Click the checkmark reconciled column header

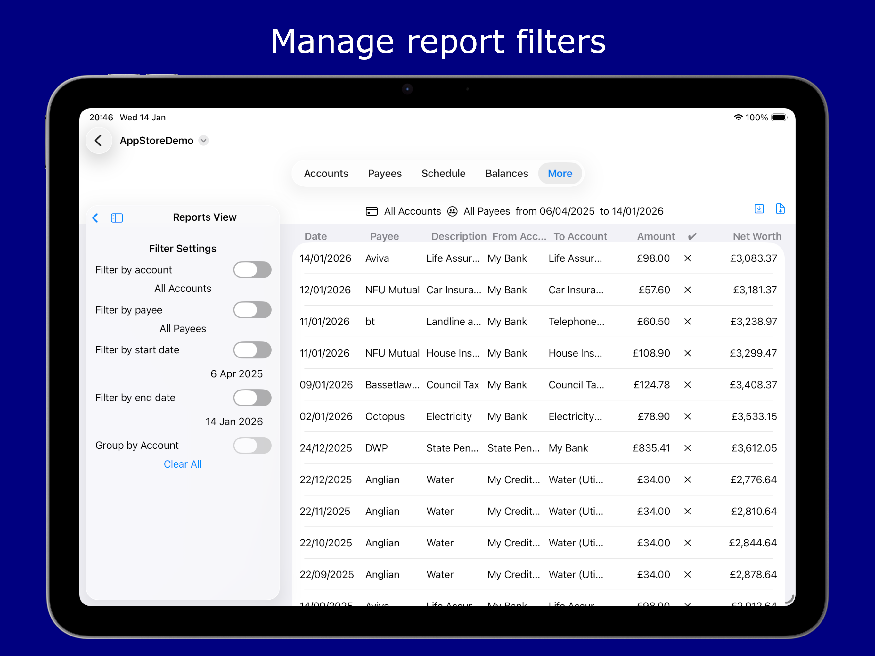tap(692, 236)
